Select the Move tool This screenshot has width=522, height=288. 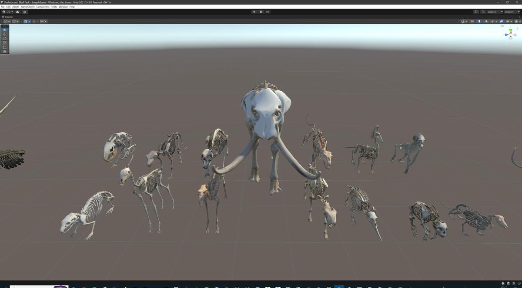pos(4,34)
